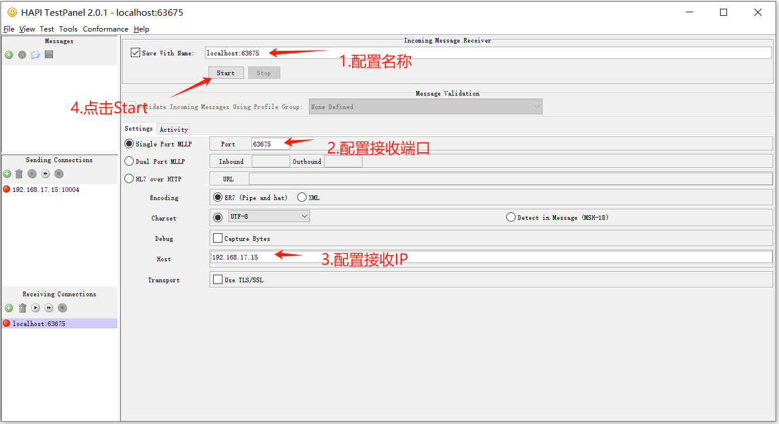Image resolution: width=779 pixels, height=424 pixels.
Task: Select 192.168.17.15:10004 sending connection
Action: 46,190
